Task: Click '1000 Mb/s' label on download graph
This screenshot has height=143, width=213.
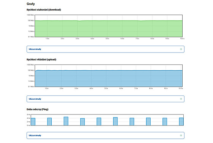Action: 30,15
